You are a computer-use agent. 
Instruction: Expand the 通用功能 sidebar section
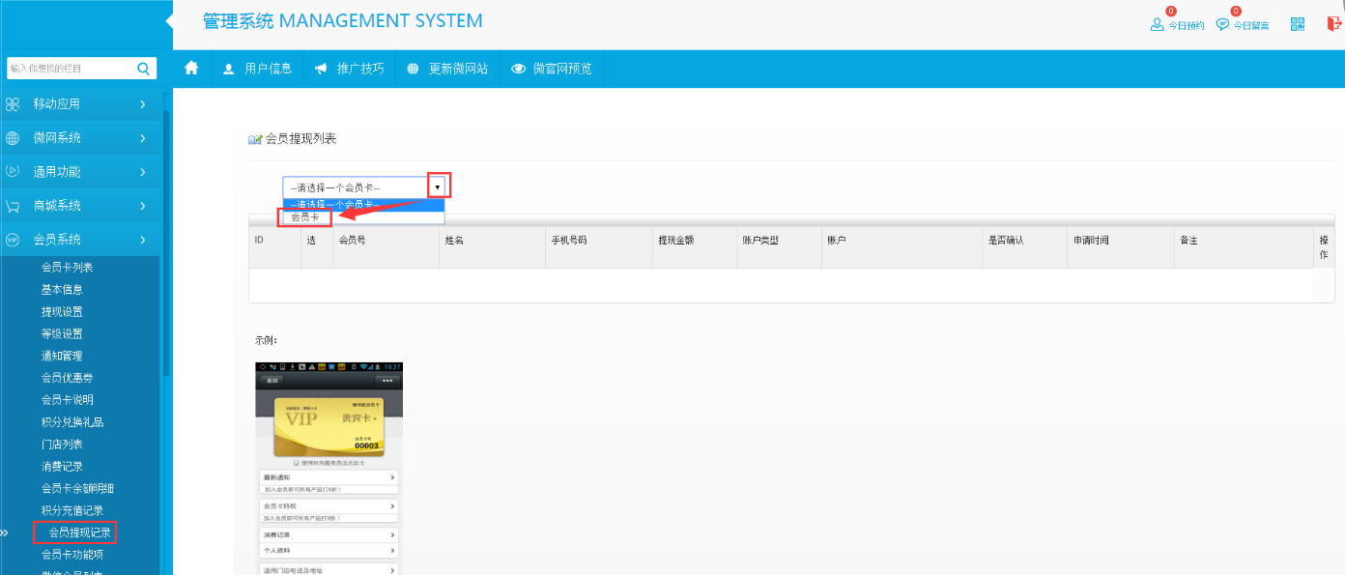79,172
